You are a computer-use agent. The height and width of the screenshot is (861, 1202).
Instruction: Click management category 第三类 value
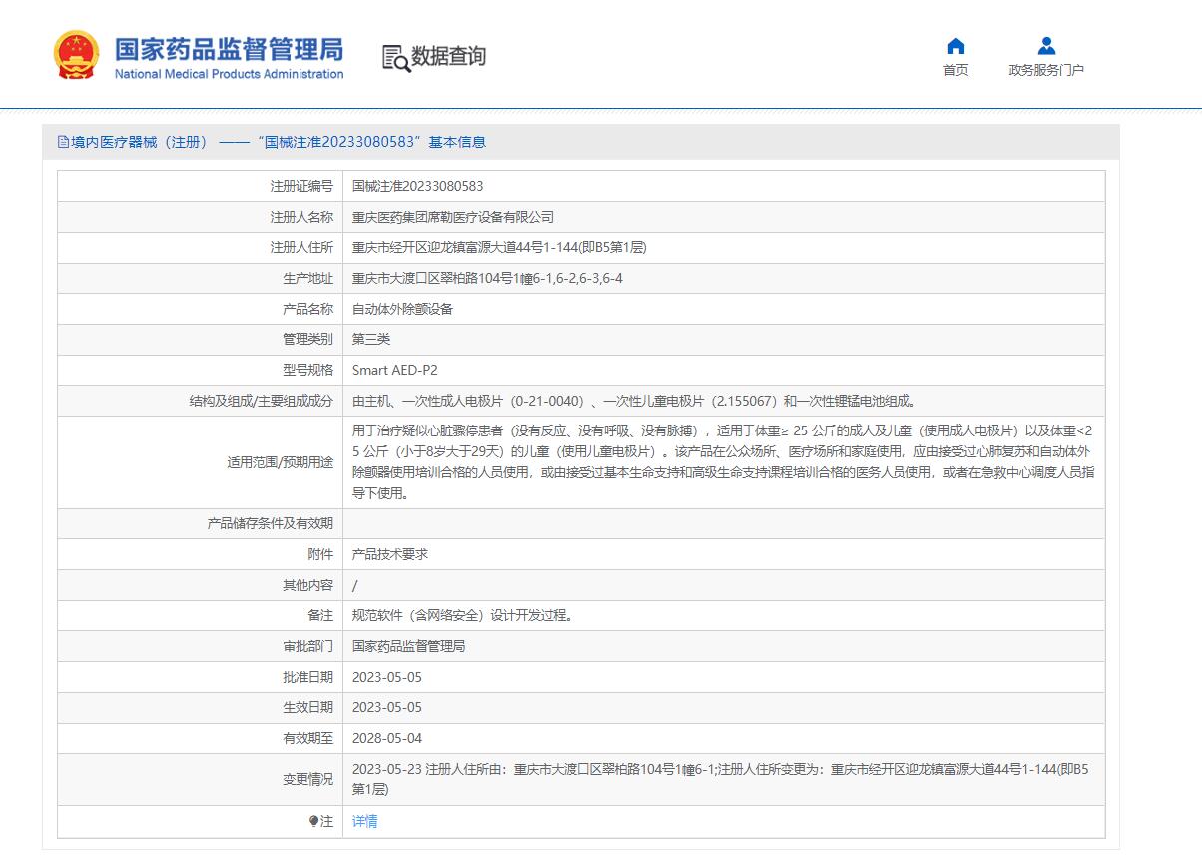tap(371, 340)
